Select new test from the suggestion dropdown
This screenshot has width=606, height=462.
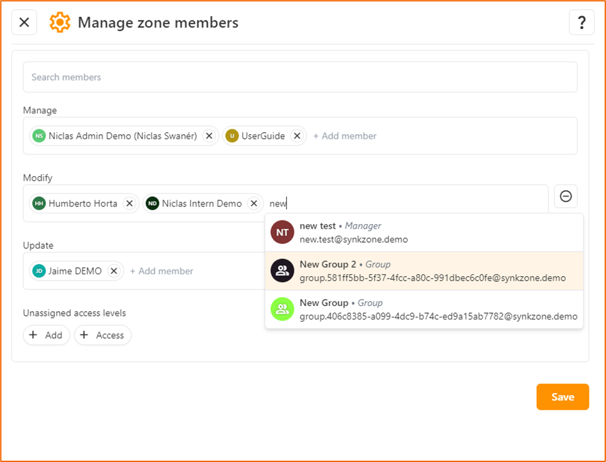[x=383, y=232]
